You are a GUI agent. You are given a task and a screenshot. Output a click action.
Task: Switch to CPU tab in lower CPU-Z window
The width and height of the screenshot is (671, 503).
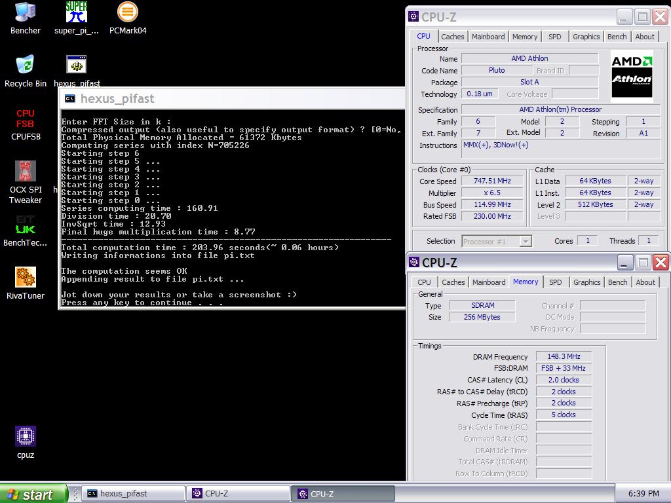(424, 282)
